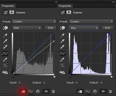The height and width of the screenshot is (96, 116).
Task: Open the left Preset Custom dropdown
Action: pos(34,21)
